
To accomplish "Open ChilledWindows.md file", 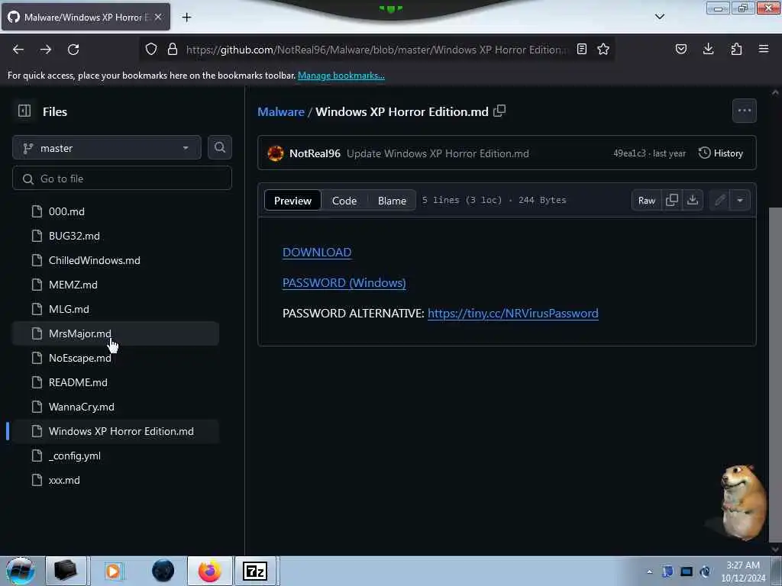I will coord(116,260).
